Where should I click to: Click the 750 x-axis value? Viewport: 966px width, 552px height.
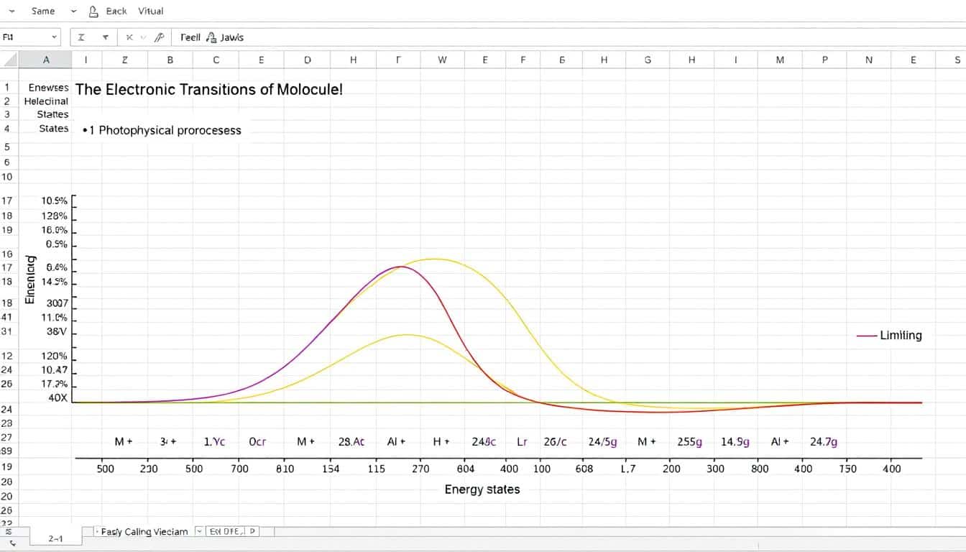(x=848, y=469)
